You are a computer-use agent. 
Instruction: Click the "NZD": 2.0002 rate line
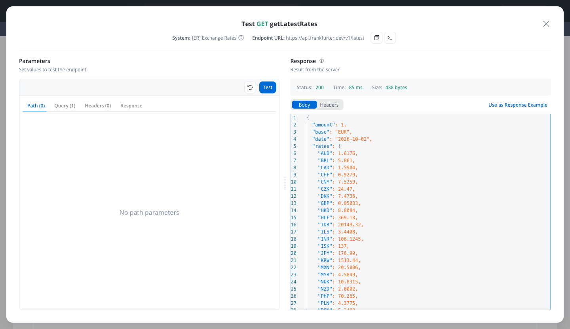point(338,289)
